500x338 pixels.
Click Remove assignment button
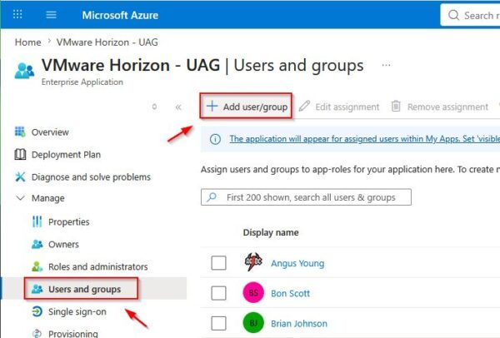point(440,107)
